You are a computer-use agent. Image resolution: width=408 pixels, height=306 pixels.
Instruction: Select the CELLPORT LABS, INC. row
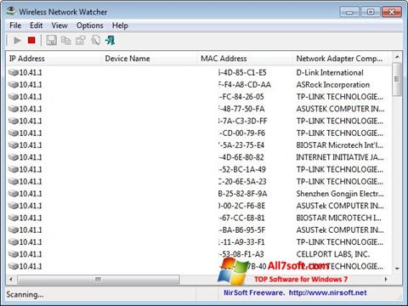click(x=199, y=254)
